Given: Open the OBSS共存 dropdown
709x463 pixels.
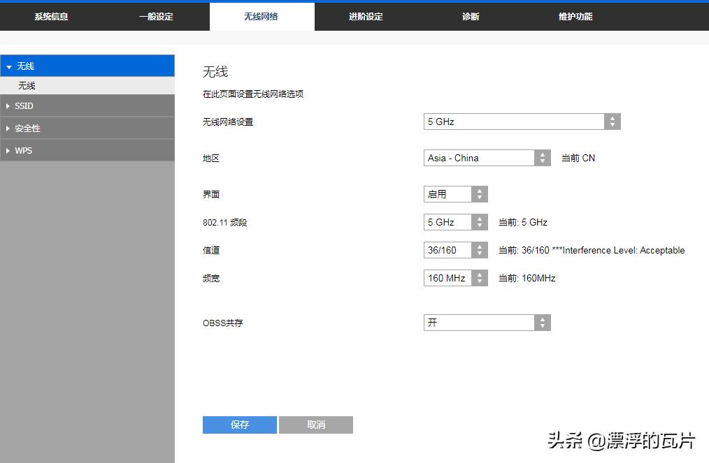Looking at the screenshot, I should click(487, 323).
